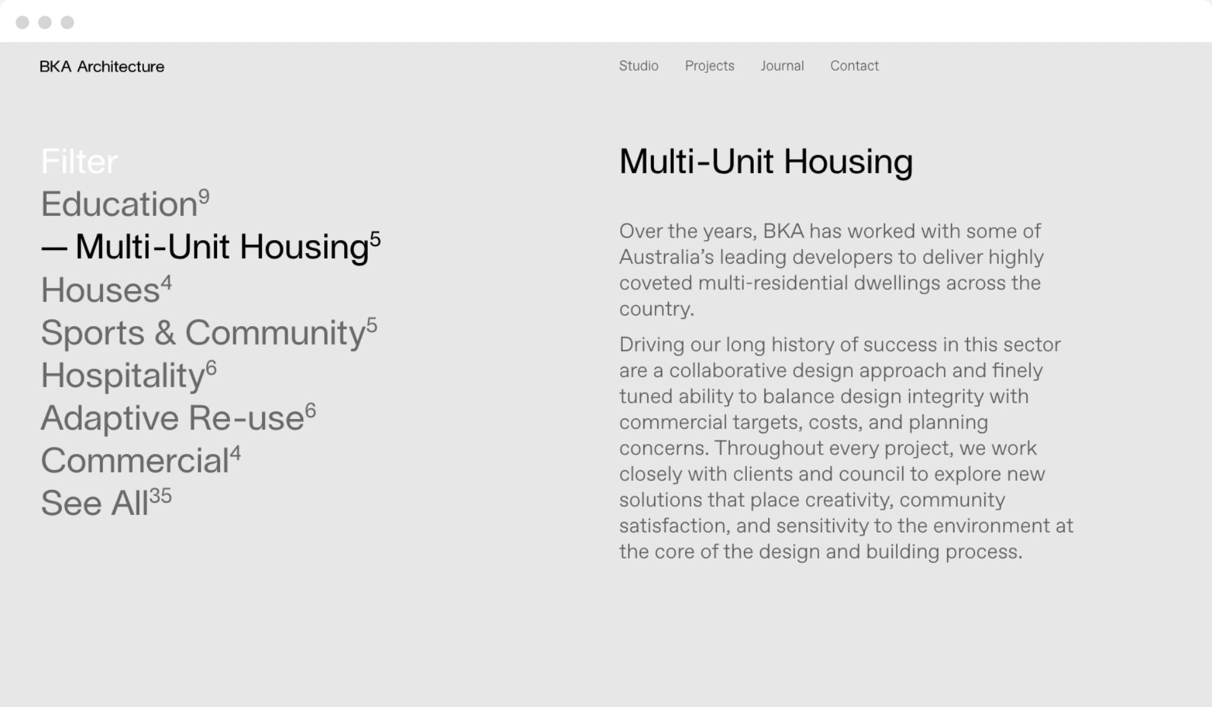Open the Studio page

(x=638, y=66)
